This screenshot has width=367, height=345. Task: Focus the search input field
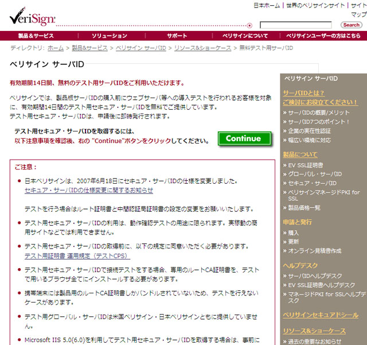point(296,25)
